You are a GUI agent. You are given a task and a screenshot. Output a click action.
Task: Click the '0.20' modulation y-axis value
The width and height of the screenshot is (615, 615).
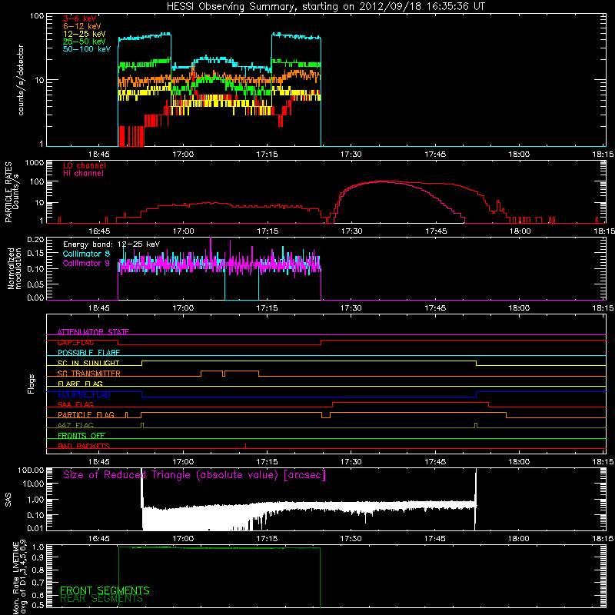pos(35,240)
